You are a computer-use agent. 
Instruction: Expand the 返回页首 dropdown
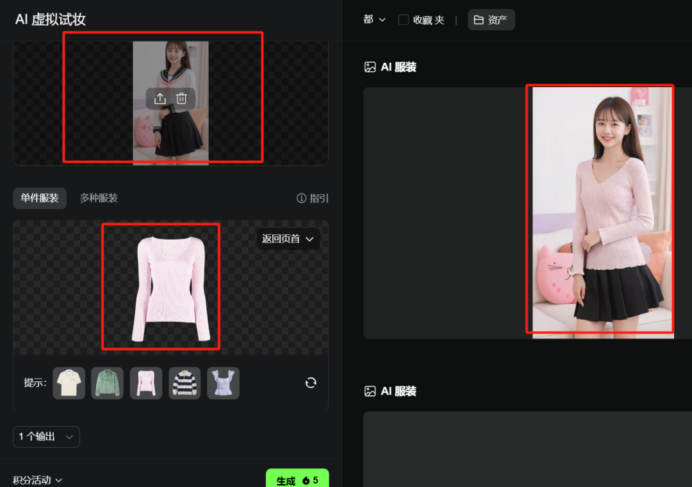[x=288, y=238]
